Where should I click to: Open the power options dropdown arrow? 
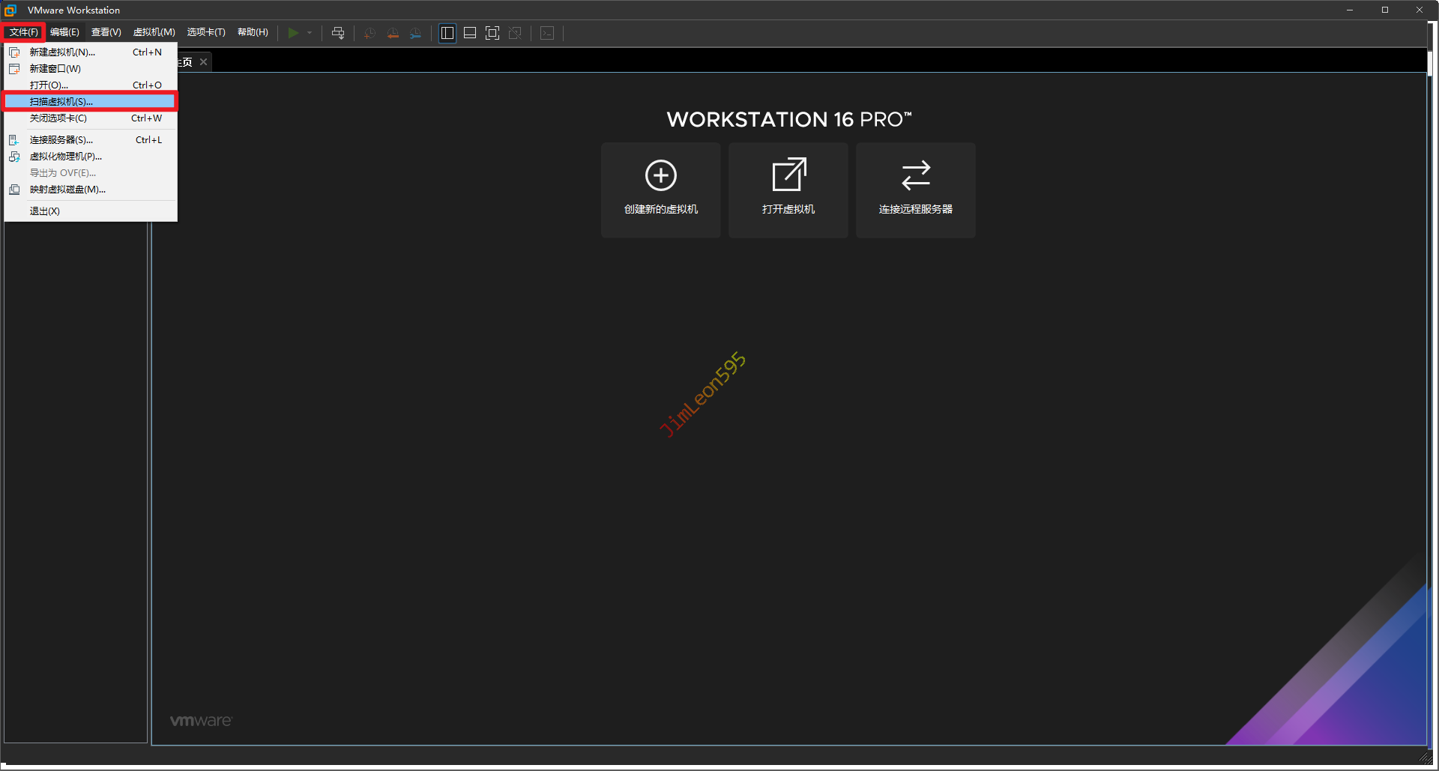[x=310, y=33]
